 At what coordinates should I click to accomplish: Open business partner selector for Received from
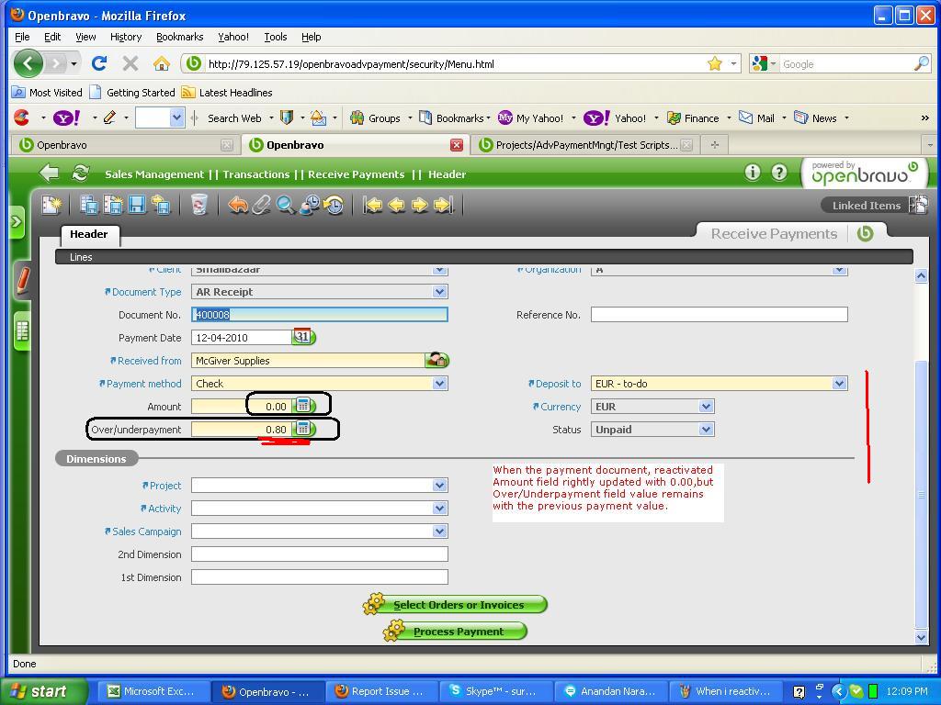click(436, 360)
